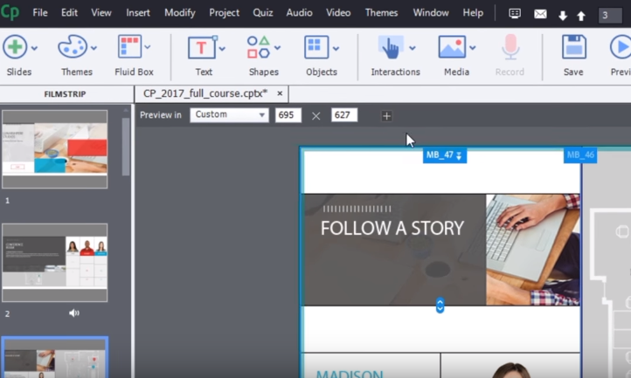Open the Project menu
The image size is (631, 378).
[x=224, y=13]
